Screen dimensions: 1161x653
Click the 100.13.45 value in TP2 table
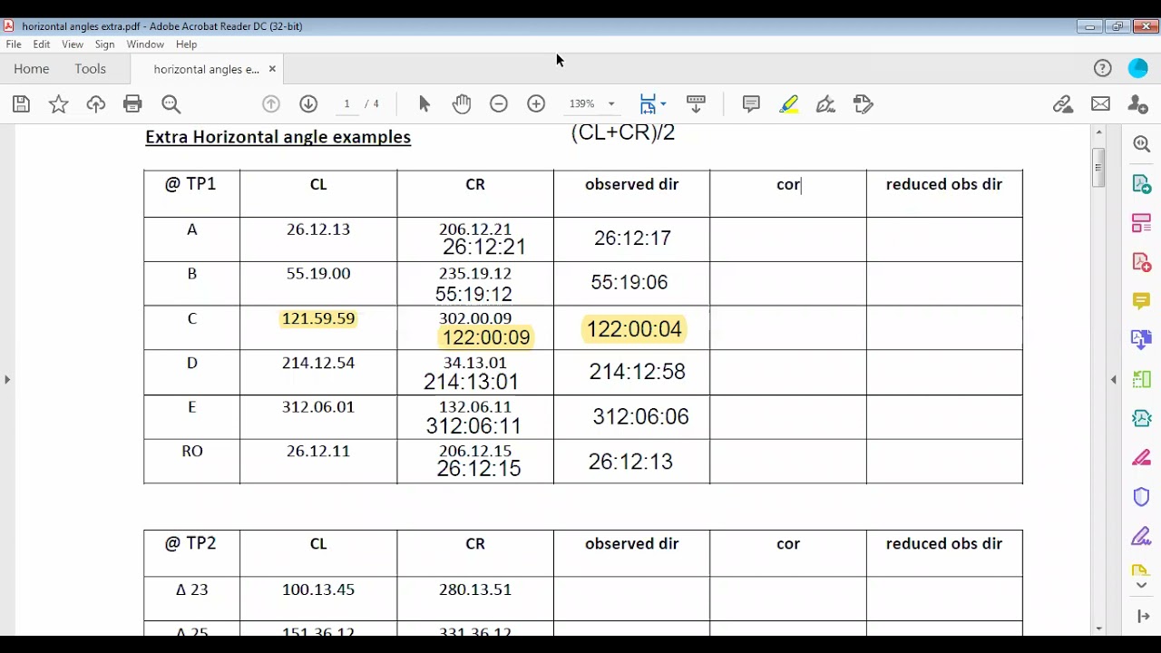(x=318, y=590)
